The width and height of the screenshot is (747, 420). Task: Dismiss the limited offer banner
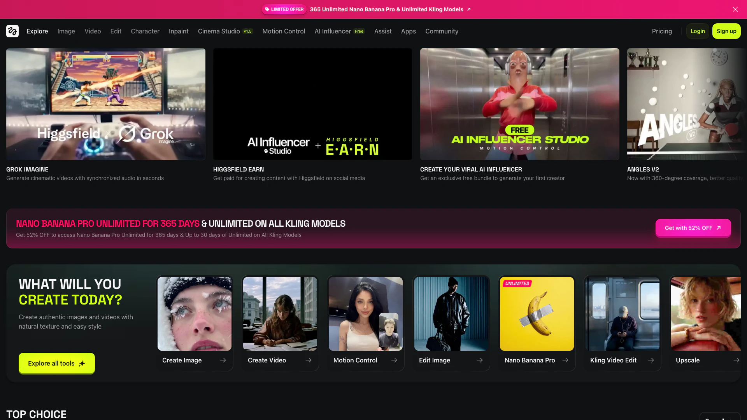735,9
